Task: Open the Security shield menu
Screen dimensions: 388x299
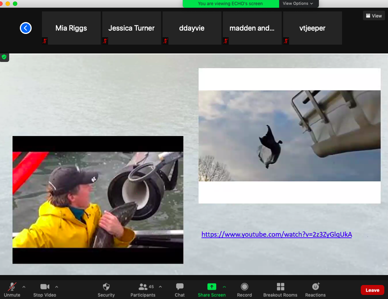Action: pos(106,289)
